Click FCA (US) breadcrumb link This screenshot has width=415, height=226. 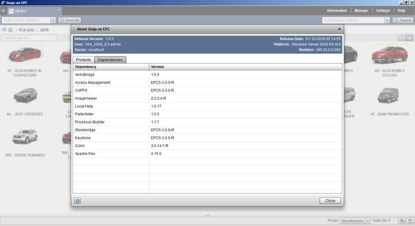tap(27, 30)
